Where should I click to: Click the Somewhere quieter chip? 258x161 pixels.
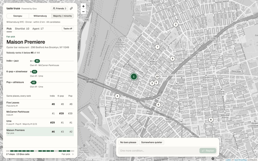pyautogui.click(x=152, y=142)
